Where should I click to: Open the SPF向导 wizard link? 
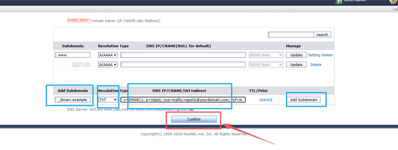[266, 100]
